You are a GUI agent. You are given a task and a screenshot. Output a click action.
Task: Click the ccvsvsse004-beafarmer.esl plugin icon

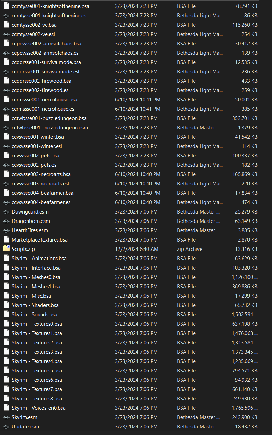(x=6, y=202)
